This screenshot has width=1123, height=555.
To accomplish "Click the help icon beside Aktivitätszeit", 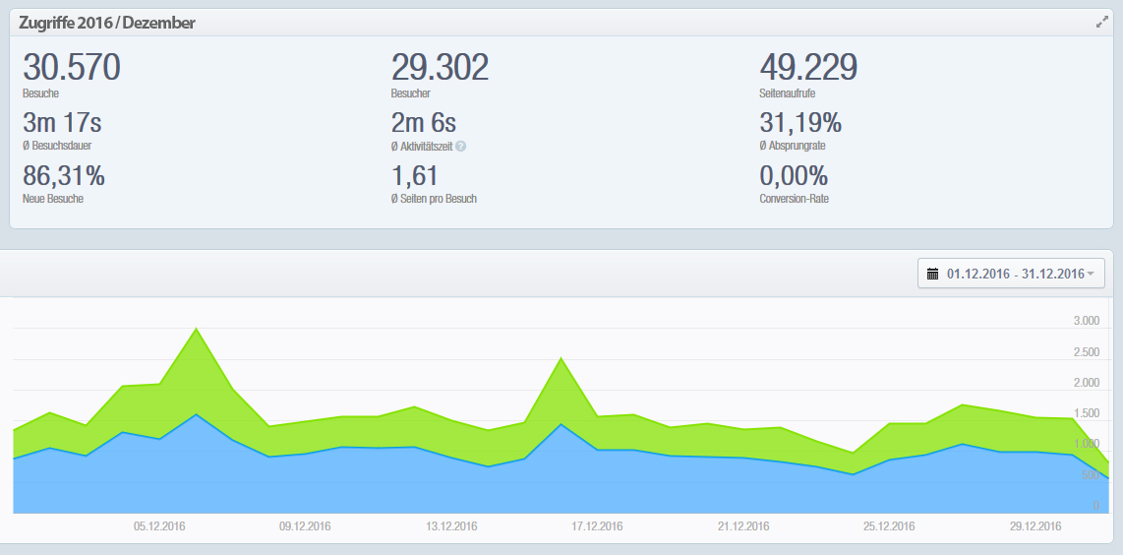I will pyautogui.click(x=460, y=147).
